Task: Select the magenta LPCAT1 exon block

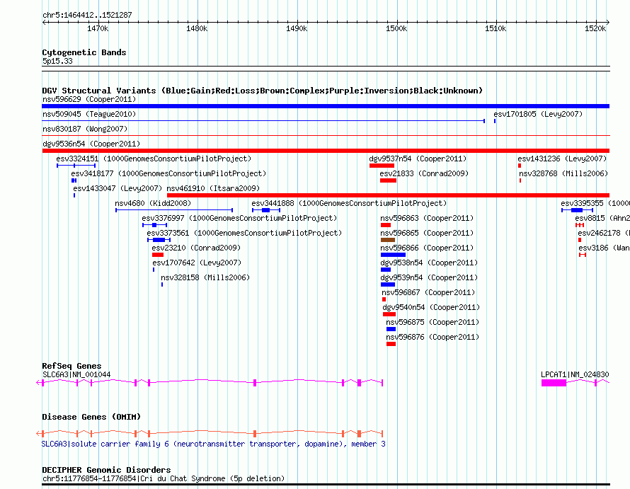Action: [554, 383]
